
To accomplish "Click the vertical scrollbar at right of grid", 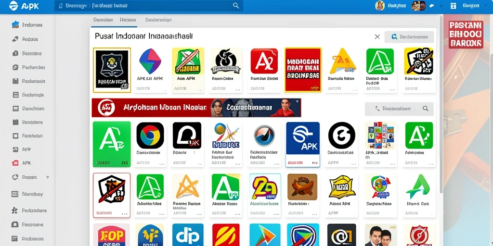I will point(441,104).
